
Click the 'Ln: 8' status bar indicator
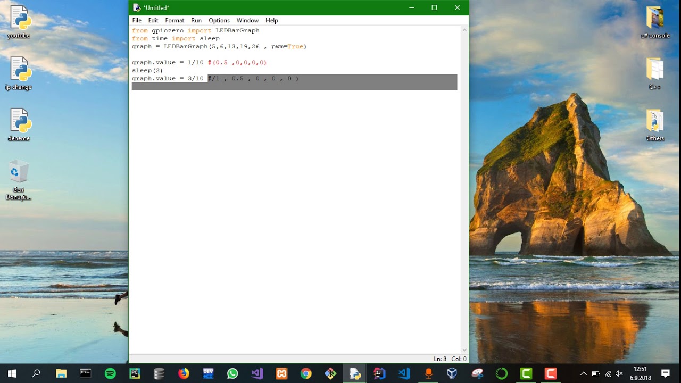click(x=440, y=359)
